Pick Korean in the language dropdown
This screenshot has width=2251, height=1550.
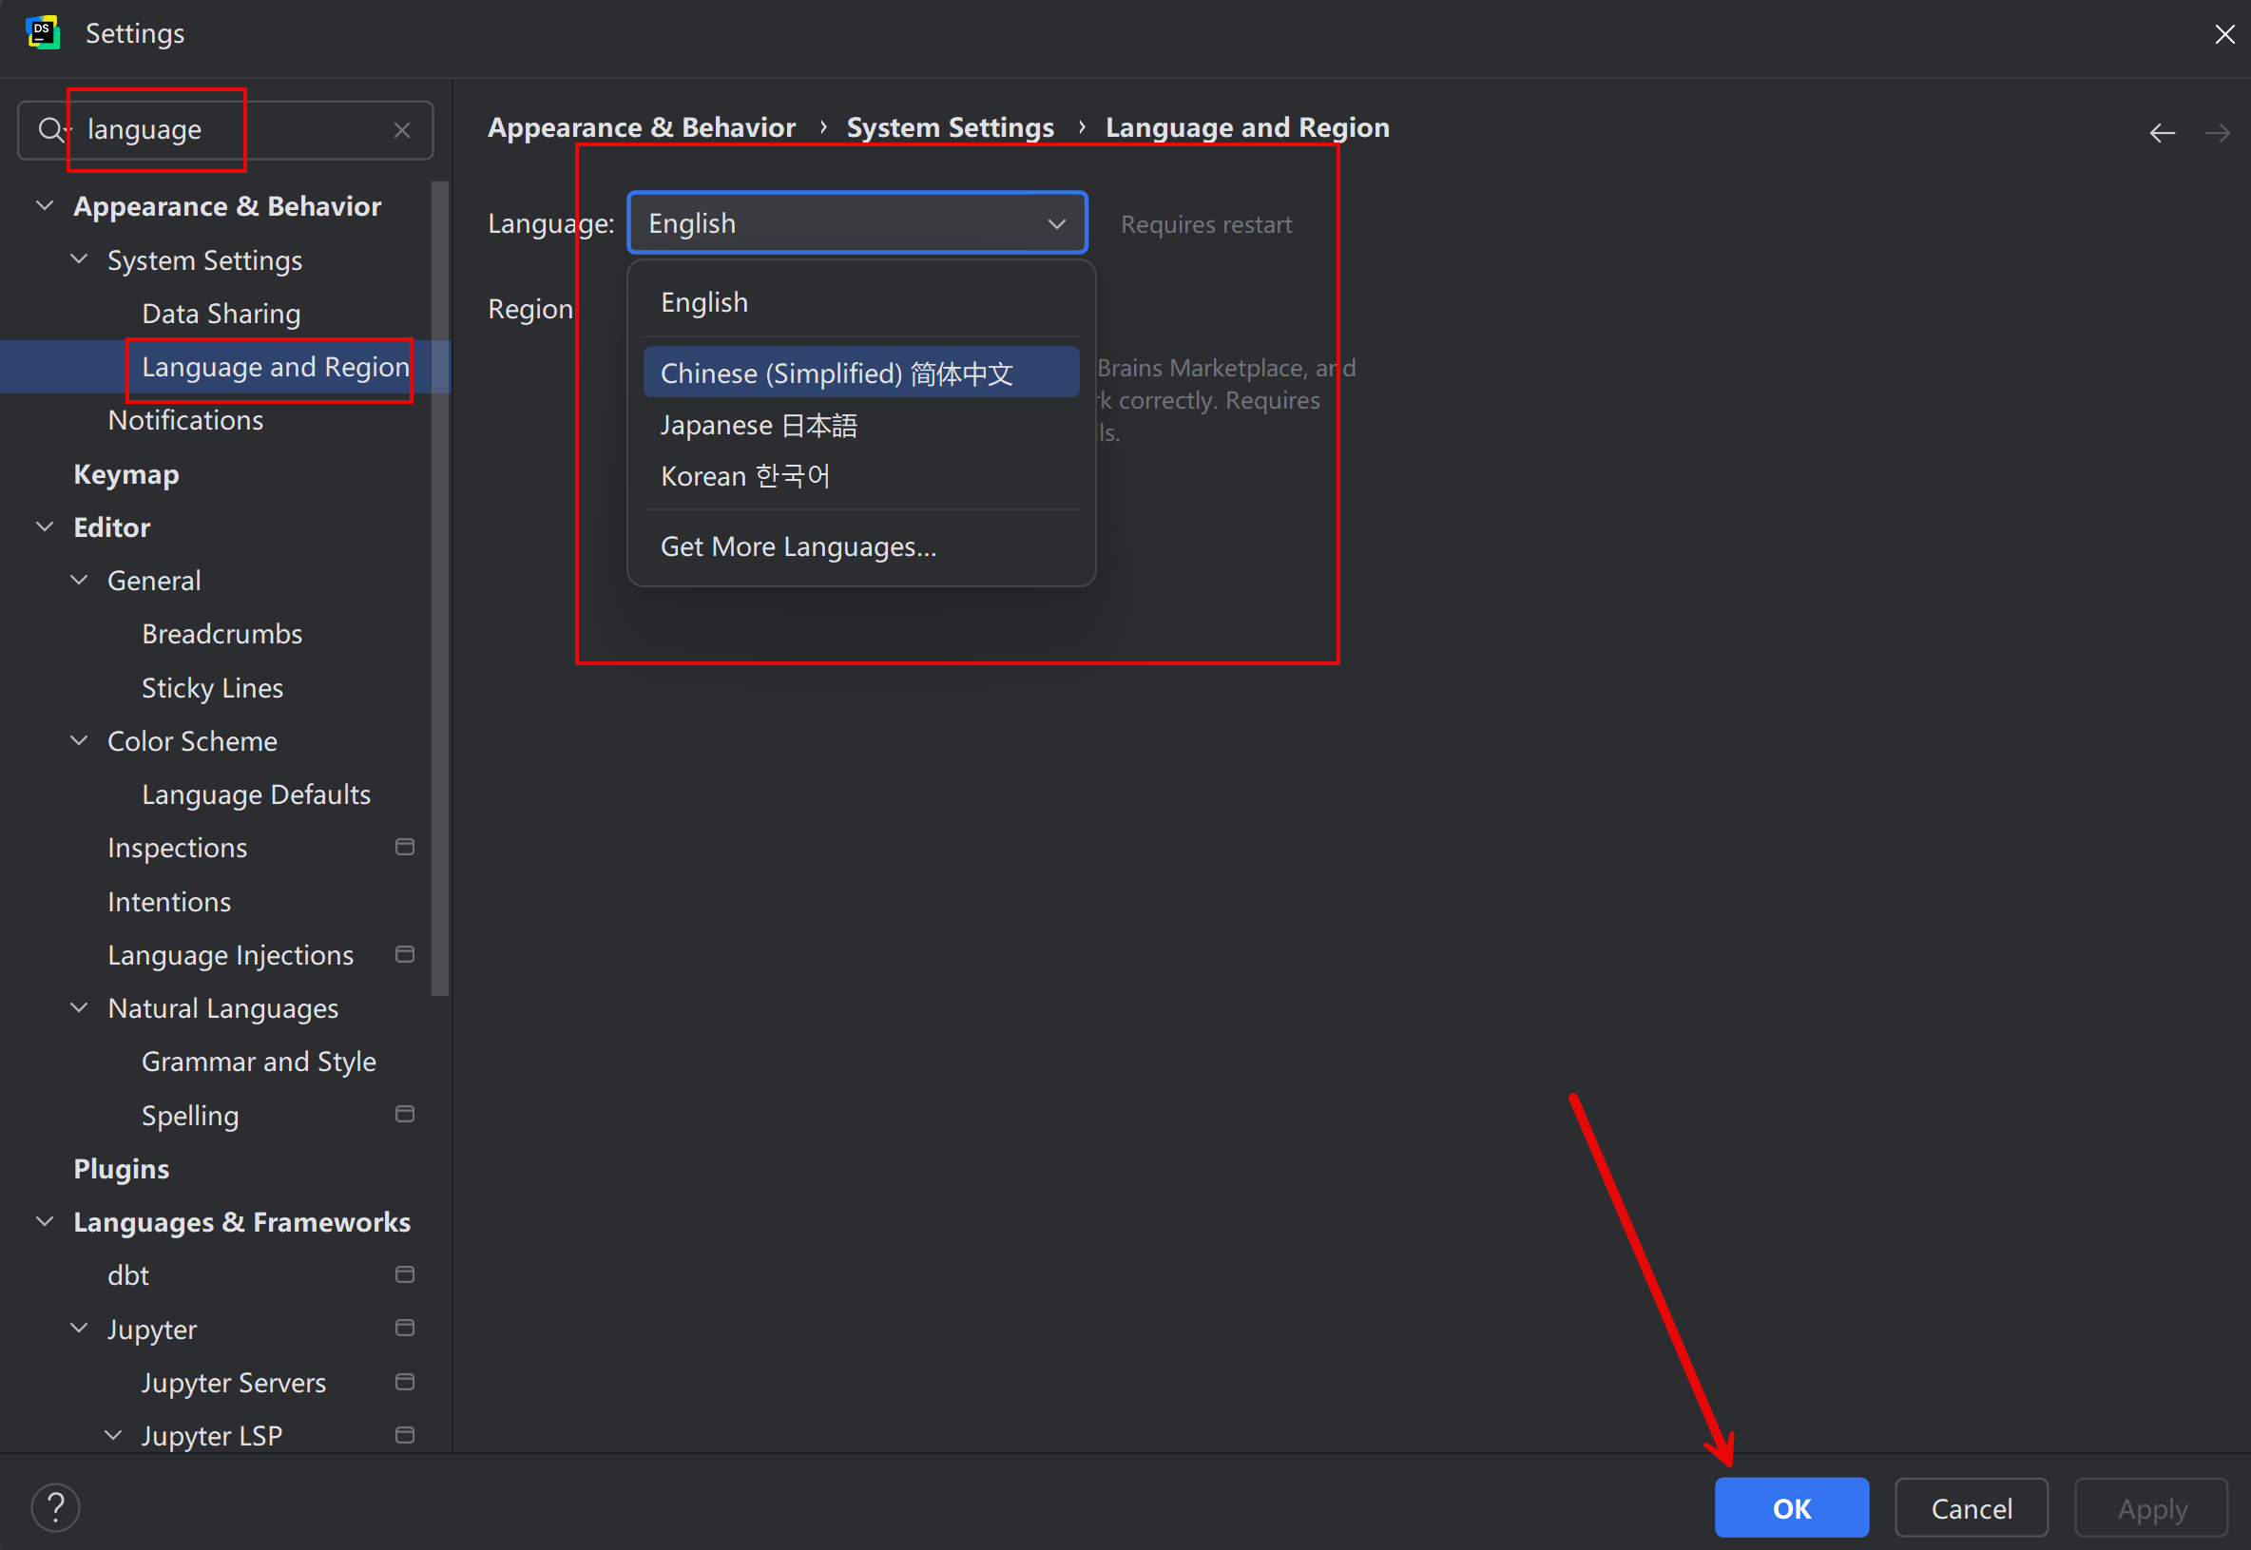tap(745, 476)
